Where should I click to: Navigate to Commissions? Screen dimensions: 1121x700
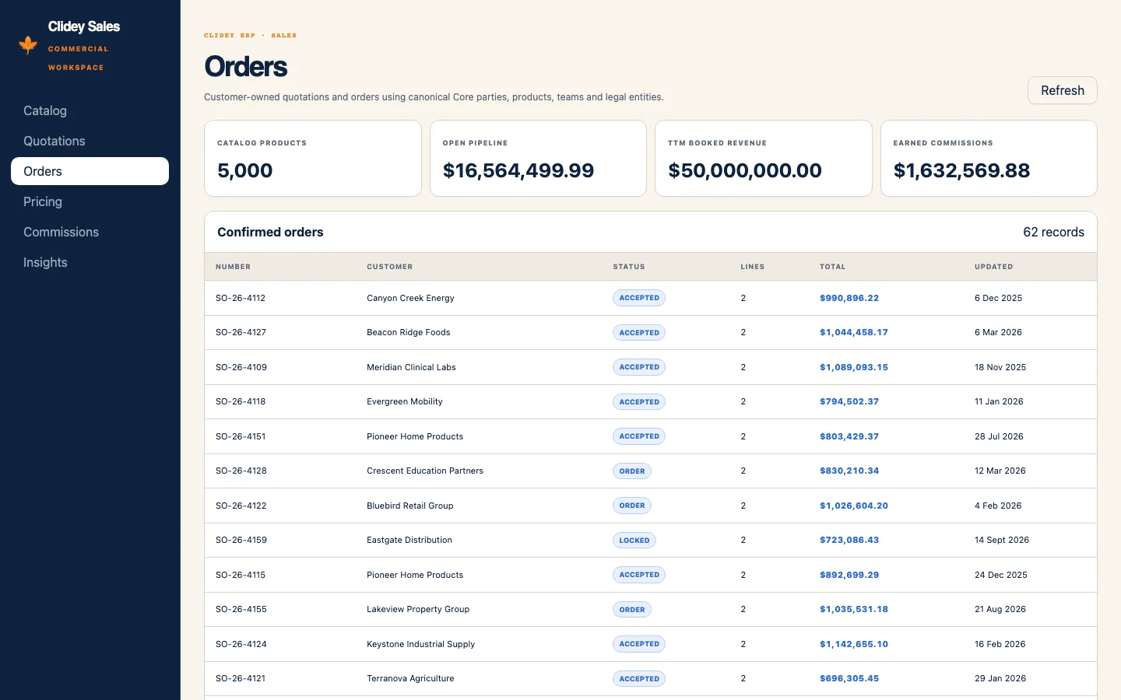pyautogui.click(x=90, y=232)
